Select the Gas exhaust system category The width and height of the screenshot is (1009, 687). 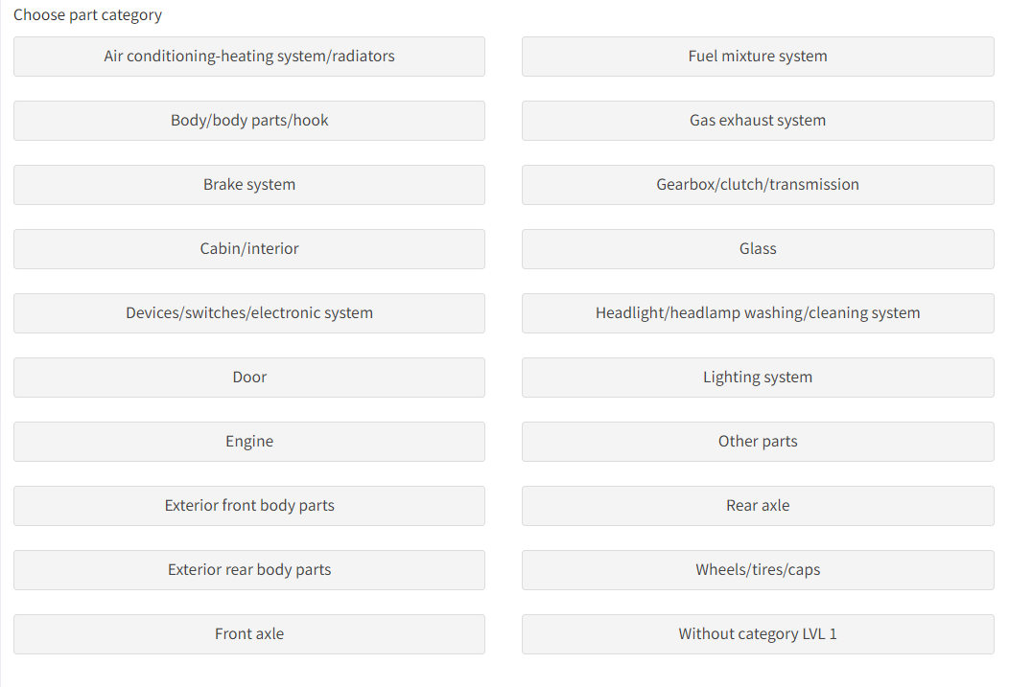(758, 121)
